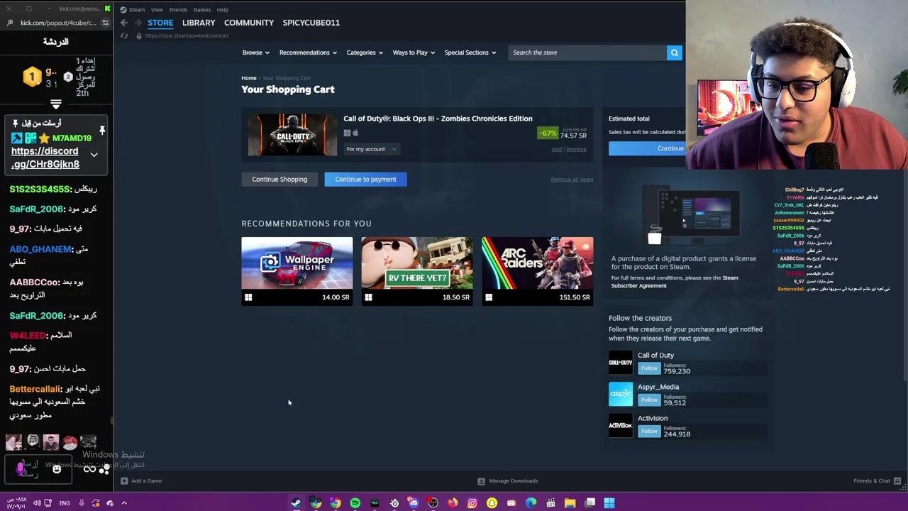
Task: Click Continue Shopping button
Action: point(279,179)
